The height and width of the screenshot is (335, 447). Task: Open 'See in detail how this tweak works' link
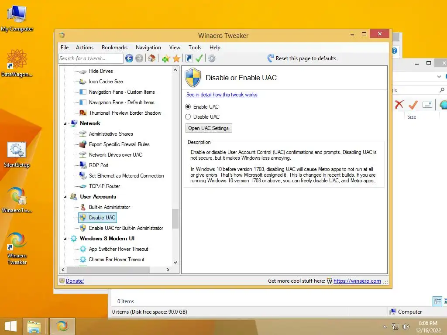[x=222, y=95]
